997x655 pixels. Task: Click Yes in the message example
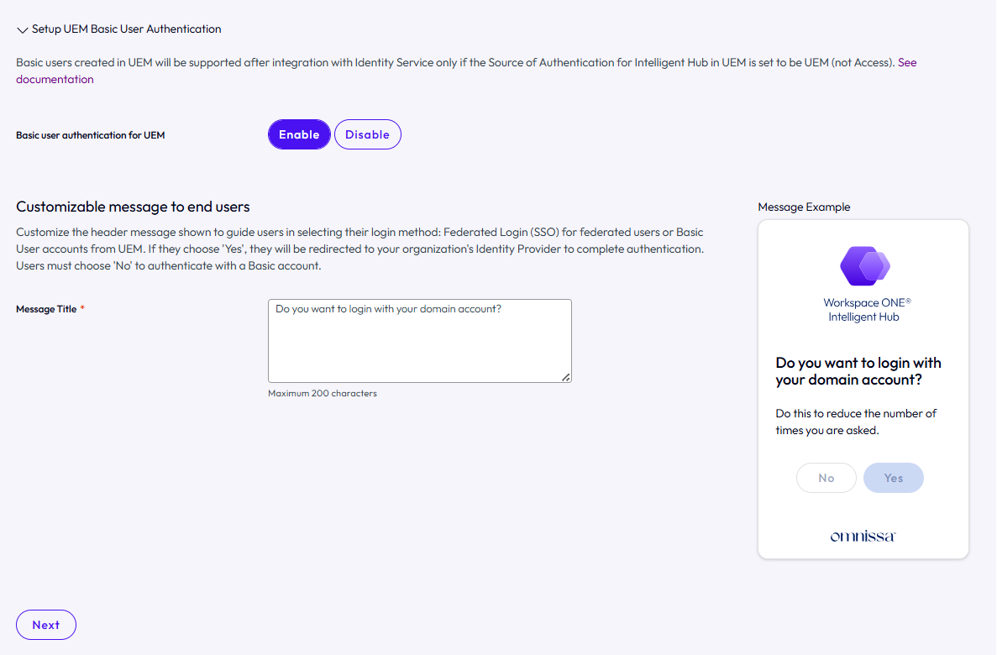click(894, 478)
